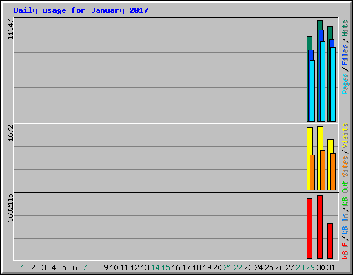Viewport: 353px width, 275px height.
Task: Click the orange Sites bar for day 29
Action: (x=312, y=173)
